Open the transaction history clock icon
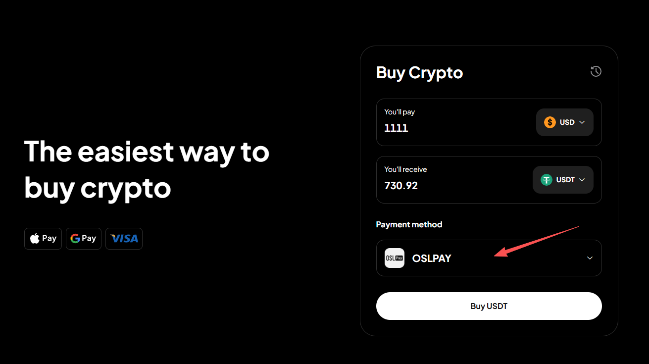 point(596,71)
